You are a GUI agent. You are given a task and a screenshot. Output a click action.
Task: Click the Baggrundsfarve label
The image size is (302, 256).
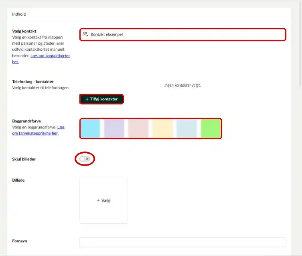click(26, 121)
